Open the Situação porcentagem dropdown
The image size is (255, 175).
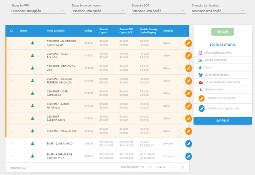98,11
